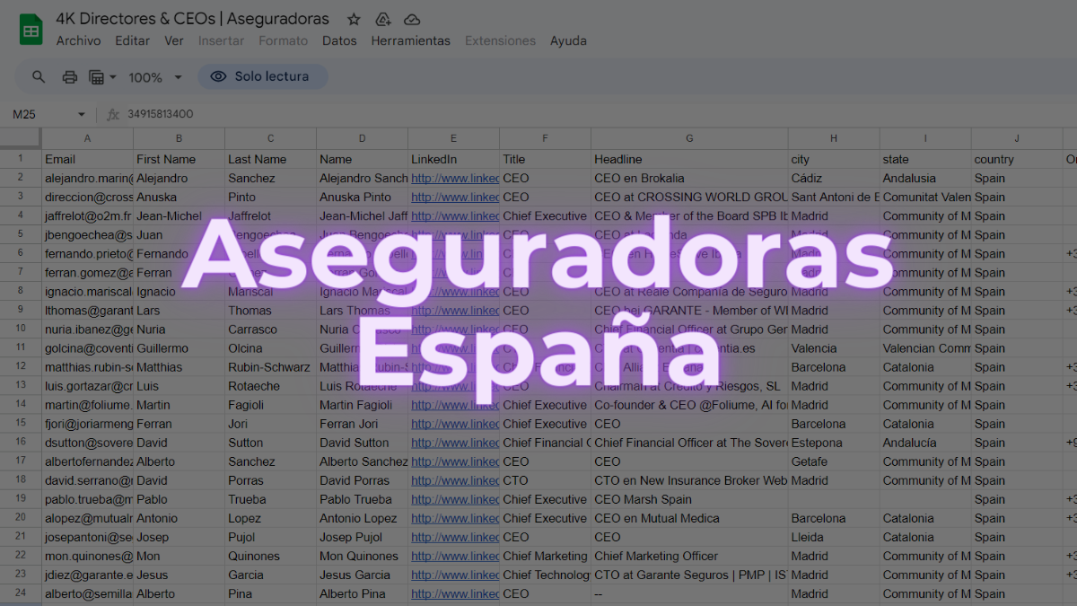Viewport: 1077px width, 606px height.
Task: Open the filter views dropdown icon
Action: click(x=103, y=77)
